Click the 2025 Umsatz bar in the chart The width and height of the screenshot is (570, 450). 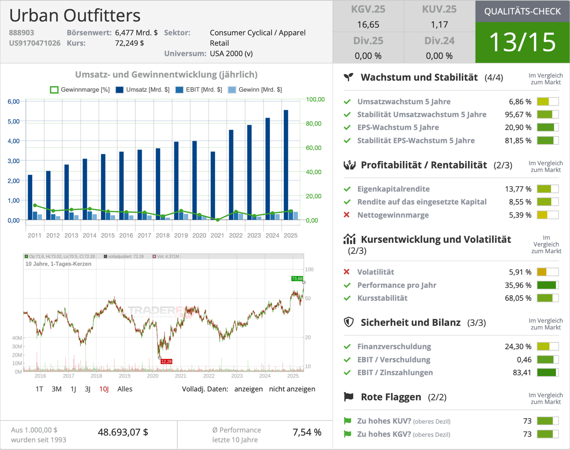point(286,165)
